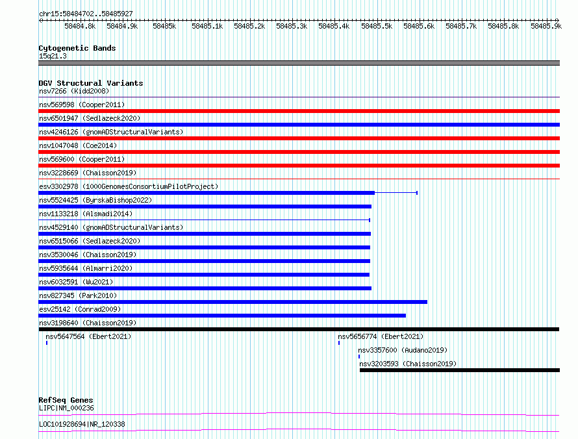This screenshot has height=439, width=578.
Task: Open nsv3357600 (Audano2019) label
Action: tap(403, 350)
